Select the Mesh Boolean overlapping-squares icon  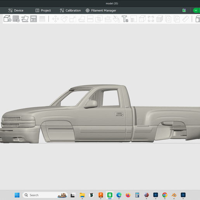(99, 19)
